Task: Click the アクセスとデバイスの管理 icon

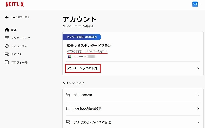Action: pyautogui.click(x=68, y=122)
